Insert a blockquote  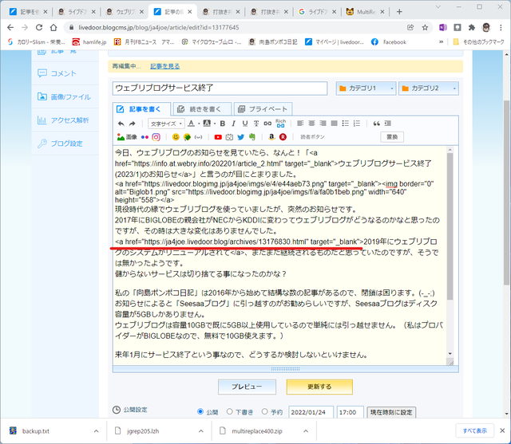pyautogui.click(x=376, y=124)
